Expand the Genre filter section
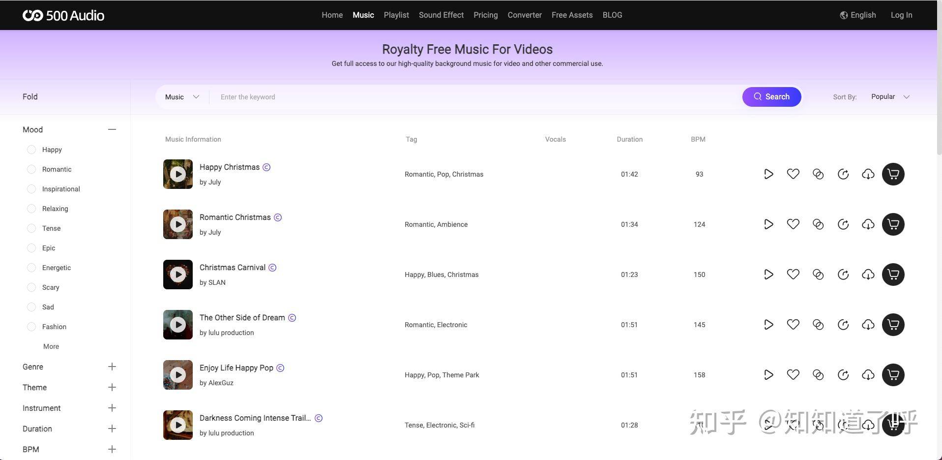The width and height of the screenshot is (942, 460). point(112,367)
